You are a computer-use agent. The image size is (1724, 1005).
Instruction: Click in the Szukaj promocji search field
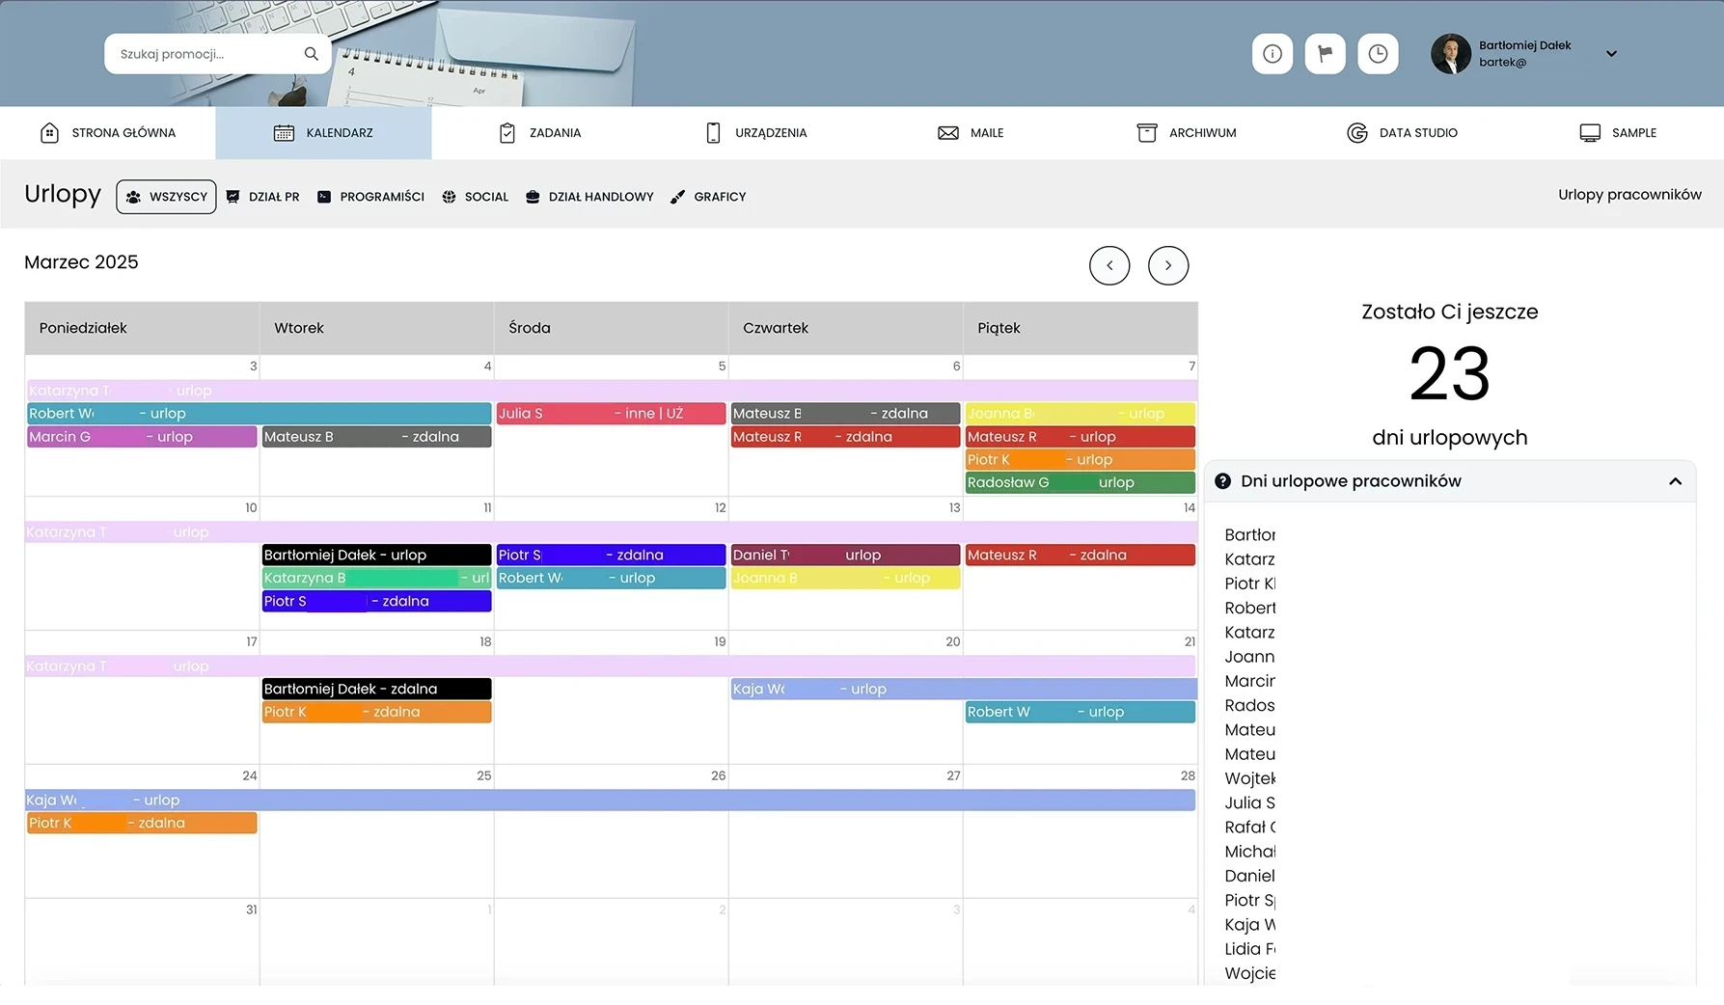205,54
